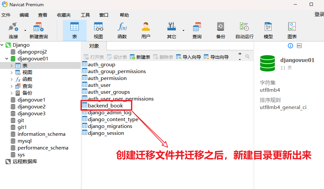Open the Query (查询) toolbar icon
The width and height of the screenshot is (324, 189).
pos(197,30)
